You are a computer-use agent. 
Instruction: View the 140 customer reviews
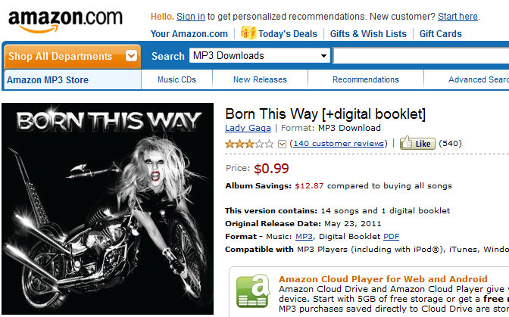tap(339, 143)
